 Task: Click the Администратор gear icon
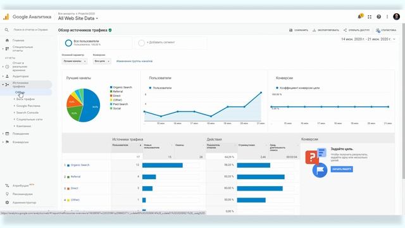(x=7, y=203)
